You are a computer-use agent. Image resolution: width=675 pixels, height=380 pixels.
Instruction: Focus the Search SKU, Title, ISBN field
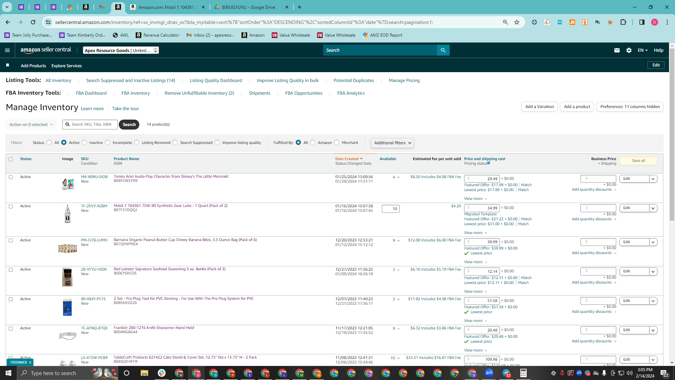[x=90, y=125]
